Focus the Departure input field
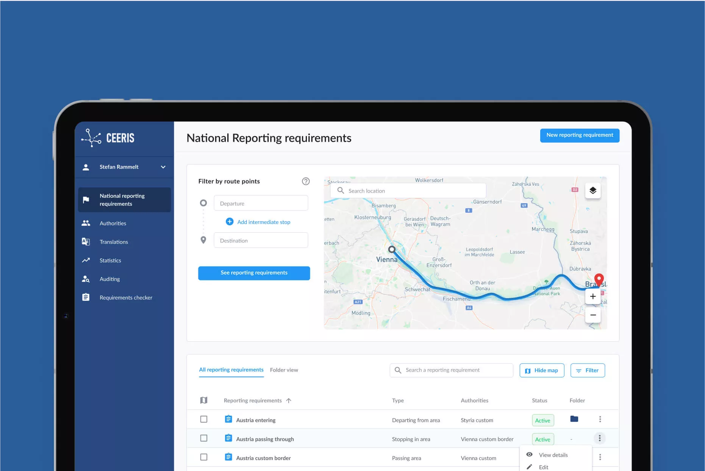Viewport: 705px width, 471px height. click(x=261, y=203)
